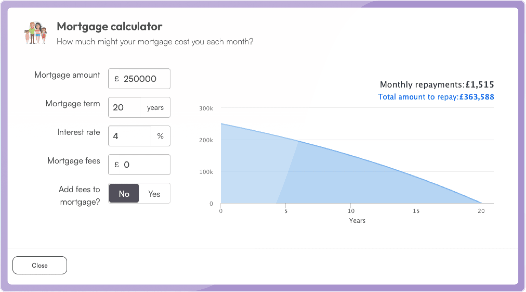Click the Interest rate input box
The height and width of the screenshot is (292, 526).
pyautogui.click(x=139, y=136)
